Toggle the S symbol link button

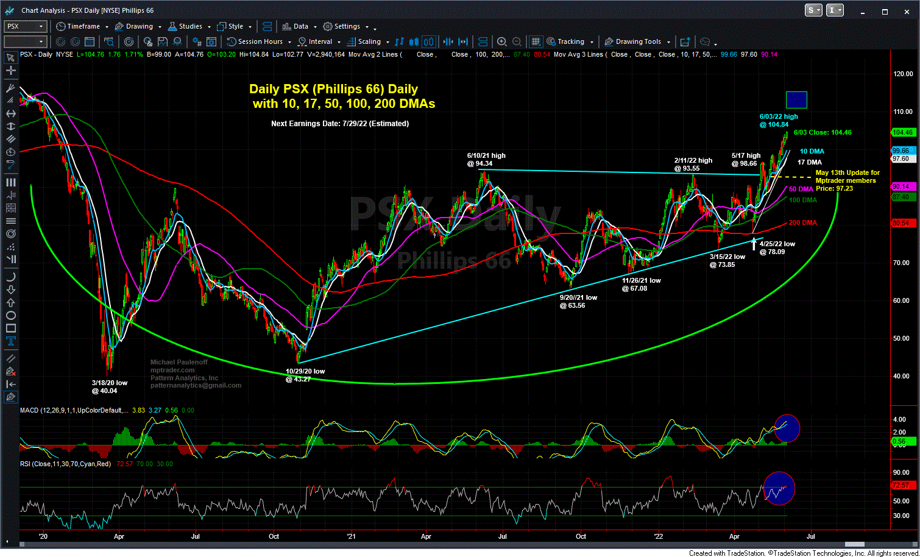[x=813, y=10]
